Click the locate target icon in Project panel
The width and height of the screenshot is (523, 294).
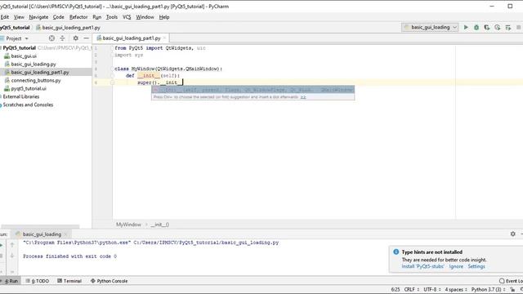tap(51, 38)
